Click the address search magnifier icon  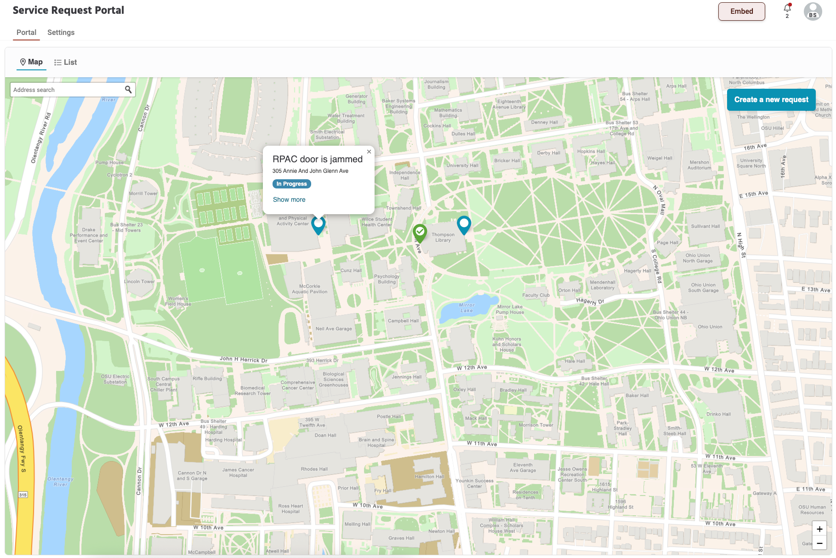pos(128,90)
